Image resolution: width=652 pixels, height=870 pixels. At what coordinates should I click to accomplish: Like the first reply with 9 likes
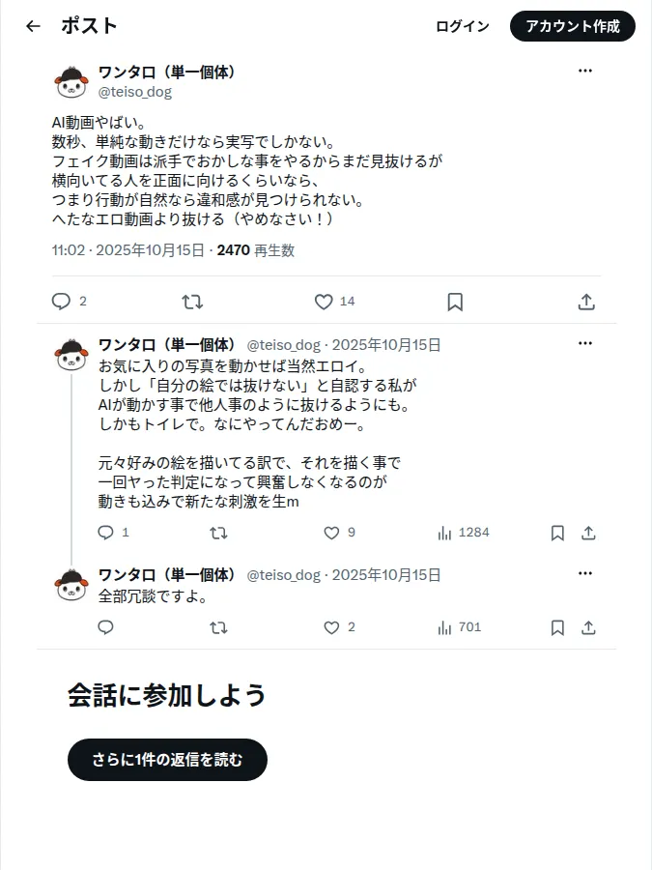[x=331, y=533]
